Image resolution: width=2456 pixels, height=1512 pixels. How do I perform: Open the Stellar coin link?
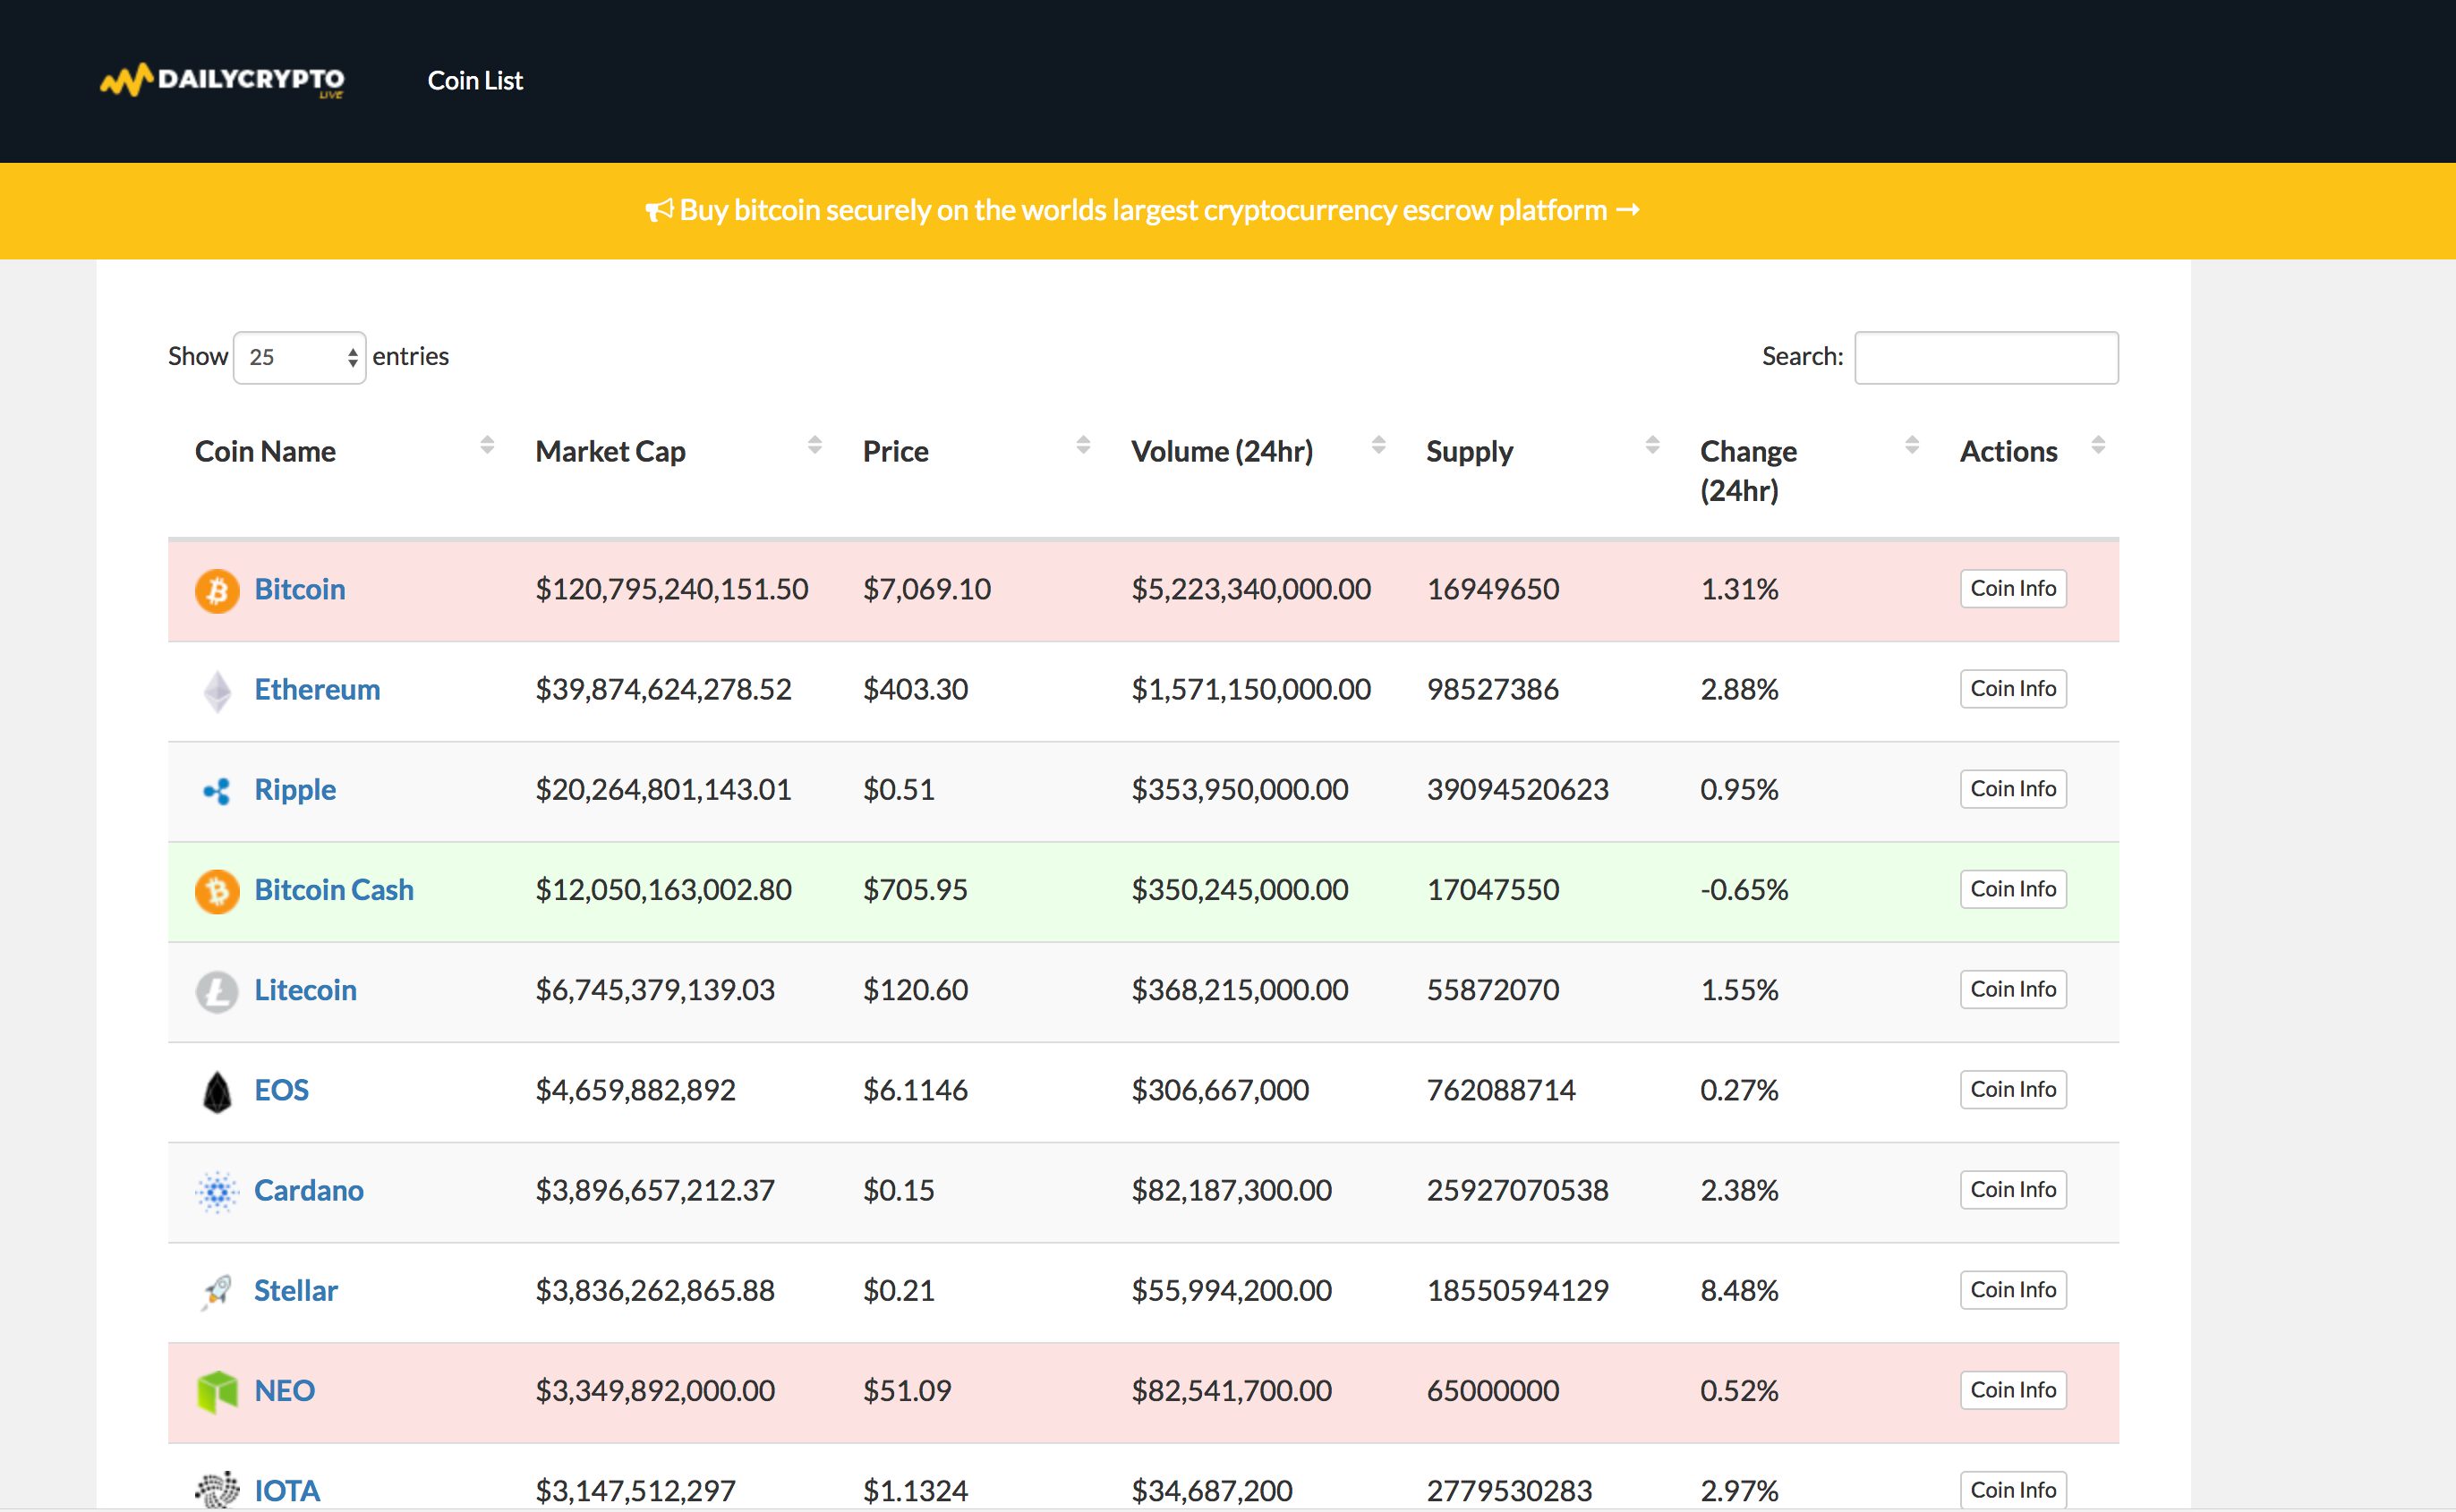[x=296, y=1289]
